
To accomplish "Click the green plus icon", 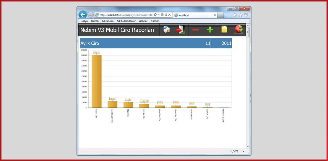I will (x=210, y=30).
